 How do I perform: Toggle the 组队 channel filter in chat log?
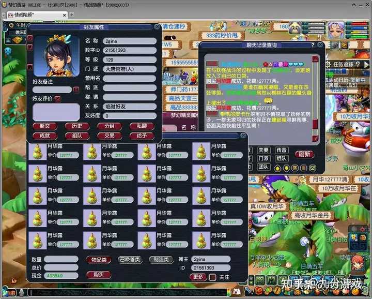282,159
